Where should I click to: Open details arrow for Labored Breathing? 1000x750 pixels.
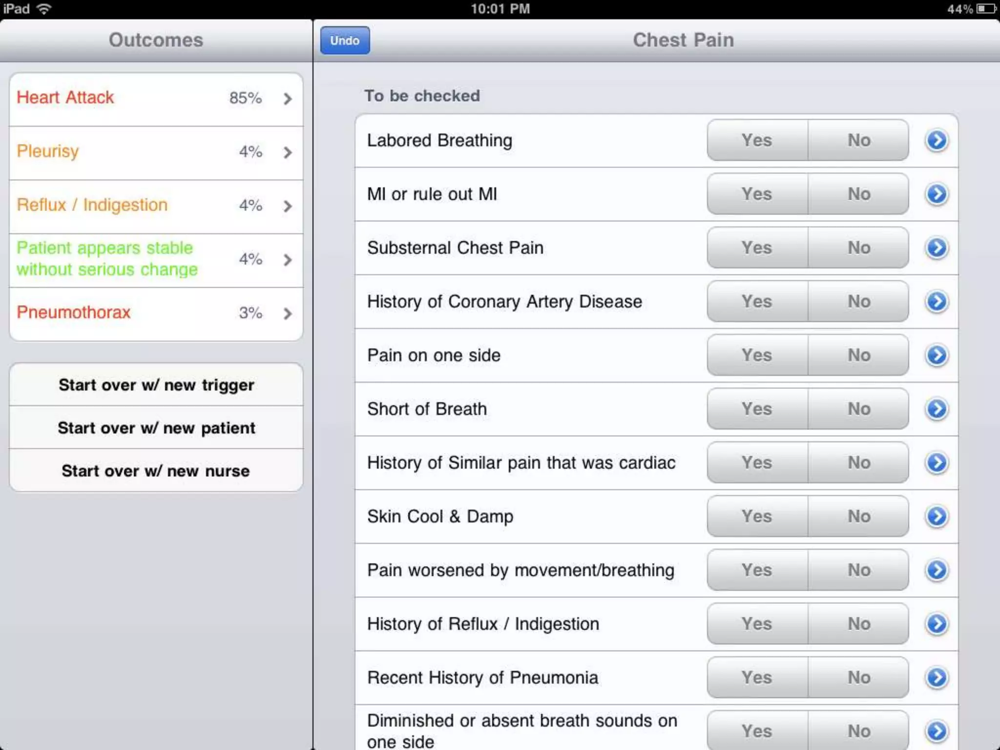coord(936,141)
